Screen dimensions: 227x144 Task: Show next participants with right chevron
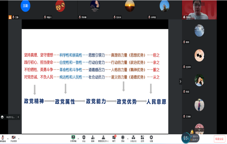click(x=180, y=82)
